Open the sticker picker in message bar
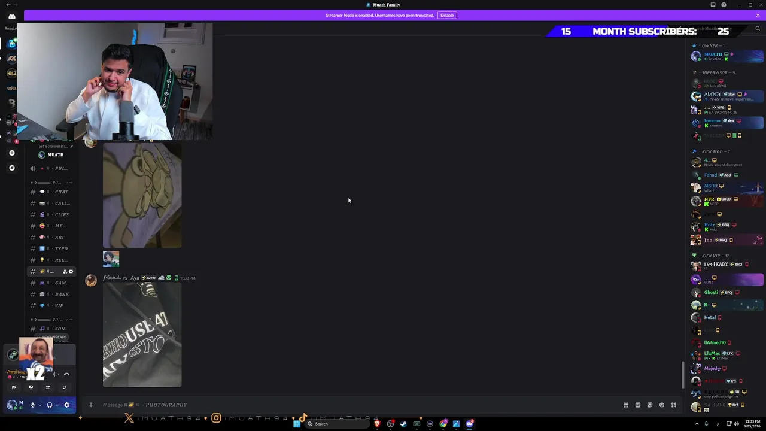 (x=650, y=405)
